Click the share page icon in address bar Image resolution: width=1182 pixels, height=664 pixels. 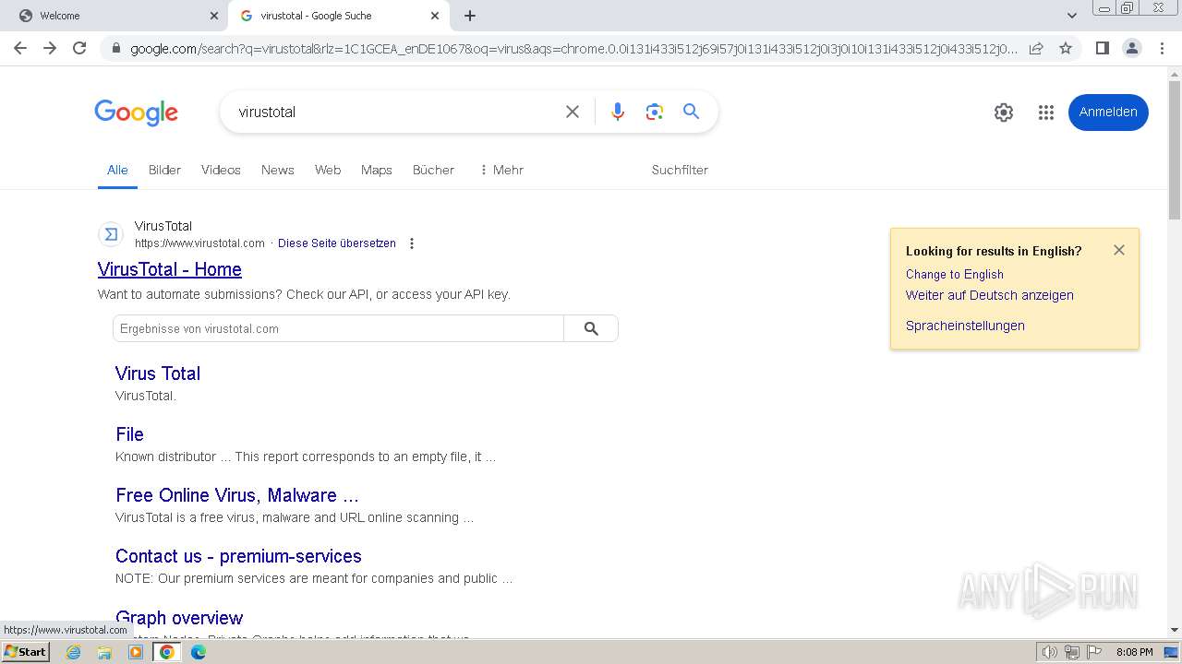pyautogui.click(x=1036, y=48)
